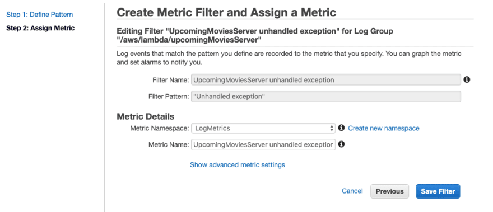Click the disabled Filter Name field
The width and height of the screenshot is (493, 212).
click(x=326, y=80)
